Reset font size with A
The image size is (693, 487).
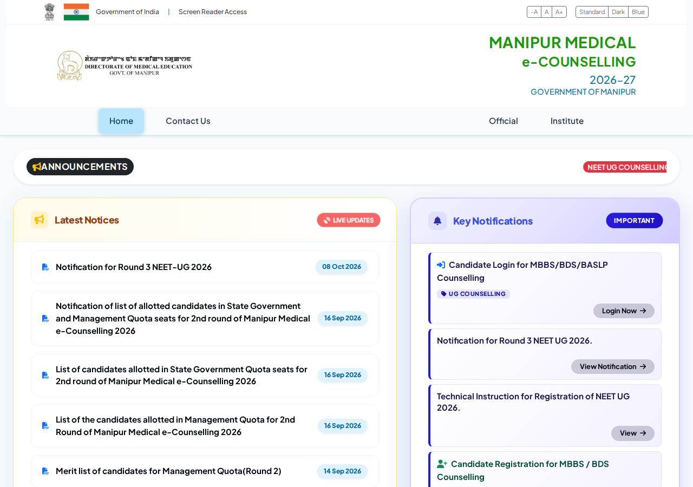click(x=547, y=12)
